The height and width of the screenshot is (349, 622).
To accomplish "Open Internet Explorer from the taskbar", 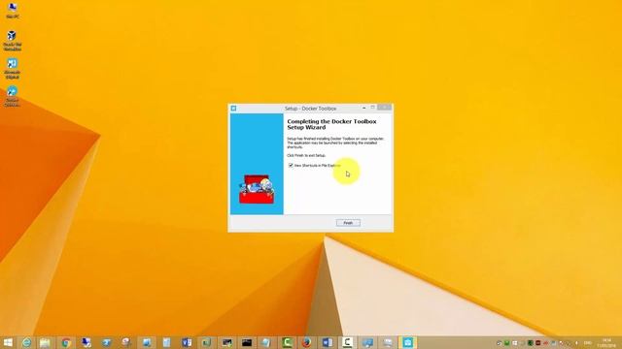I will point(26,342).
